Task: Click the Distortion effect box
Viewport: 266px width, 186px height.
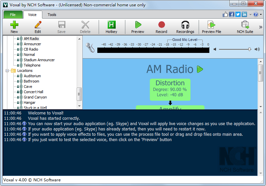Action: point(170,90)
